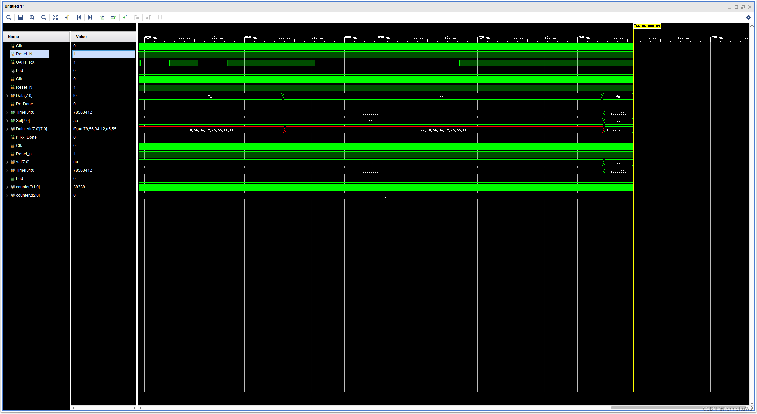This screenshot has height=414, width=757.
Task: Click the Zoom In icon
Action: point(32,17)
